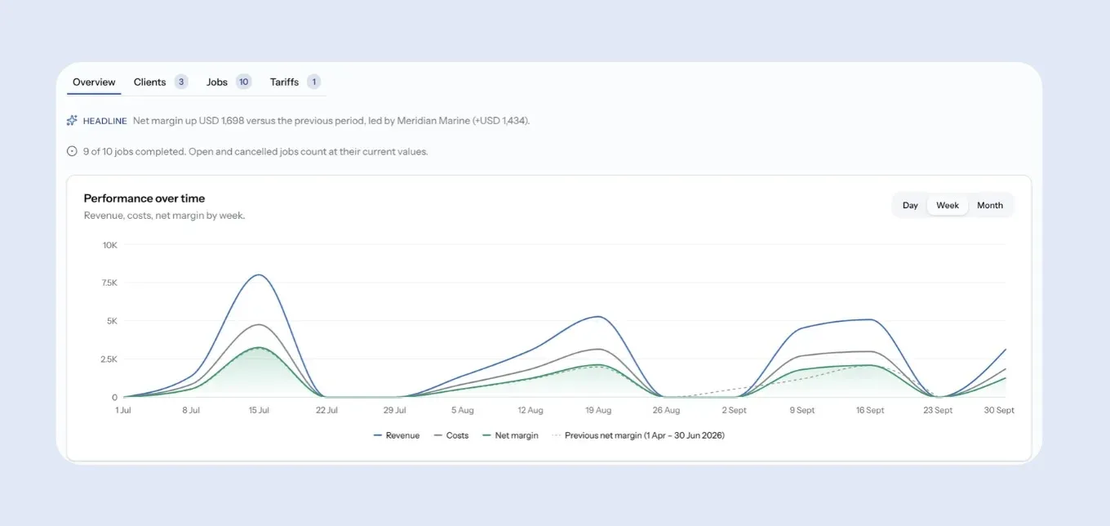Viewport: 1110px width, 526px height.
Task: Click the 7.5K y-axis label
Action: (109, 283)
